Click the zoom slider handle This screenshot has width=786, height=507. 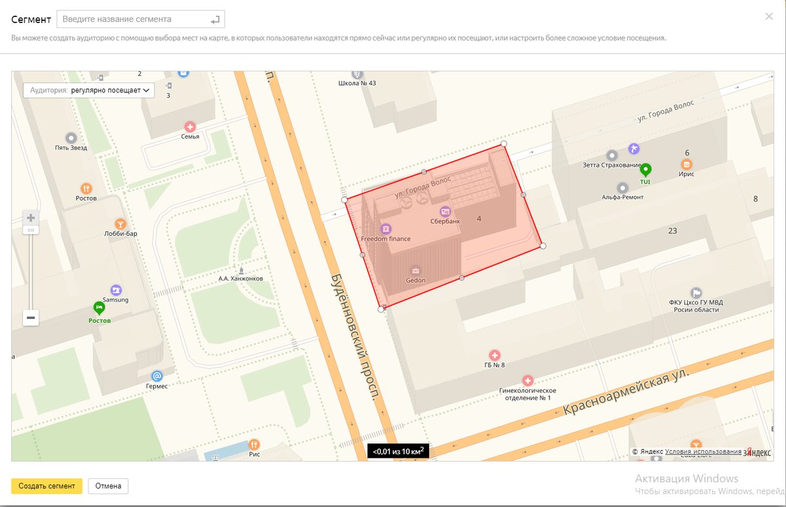point(31,230)
